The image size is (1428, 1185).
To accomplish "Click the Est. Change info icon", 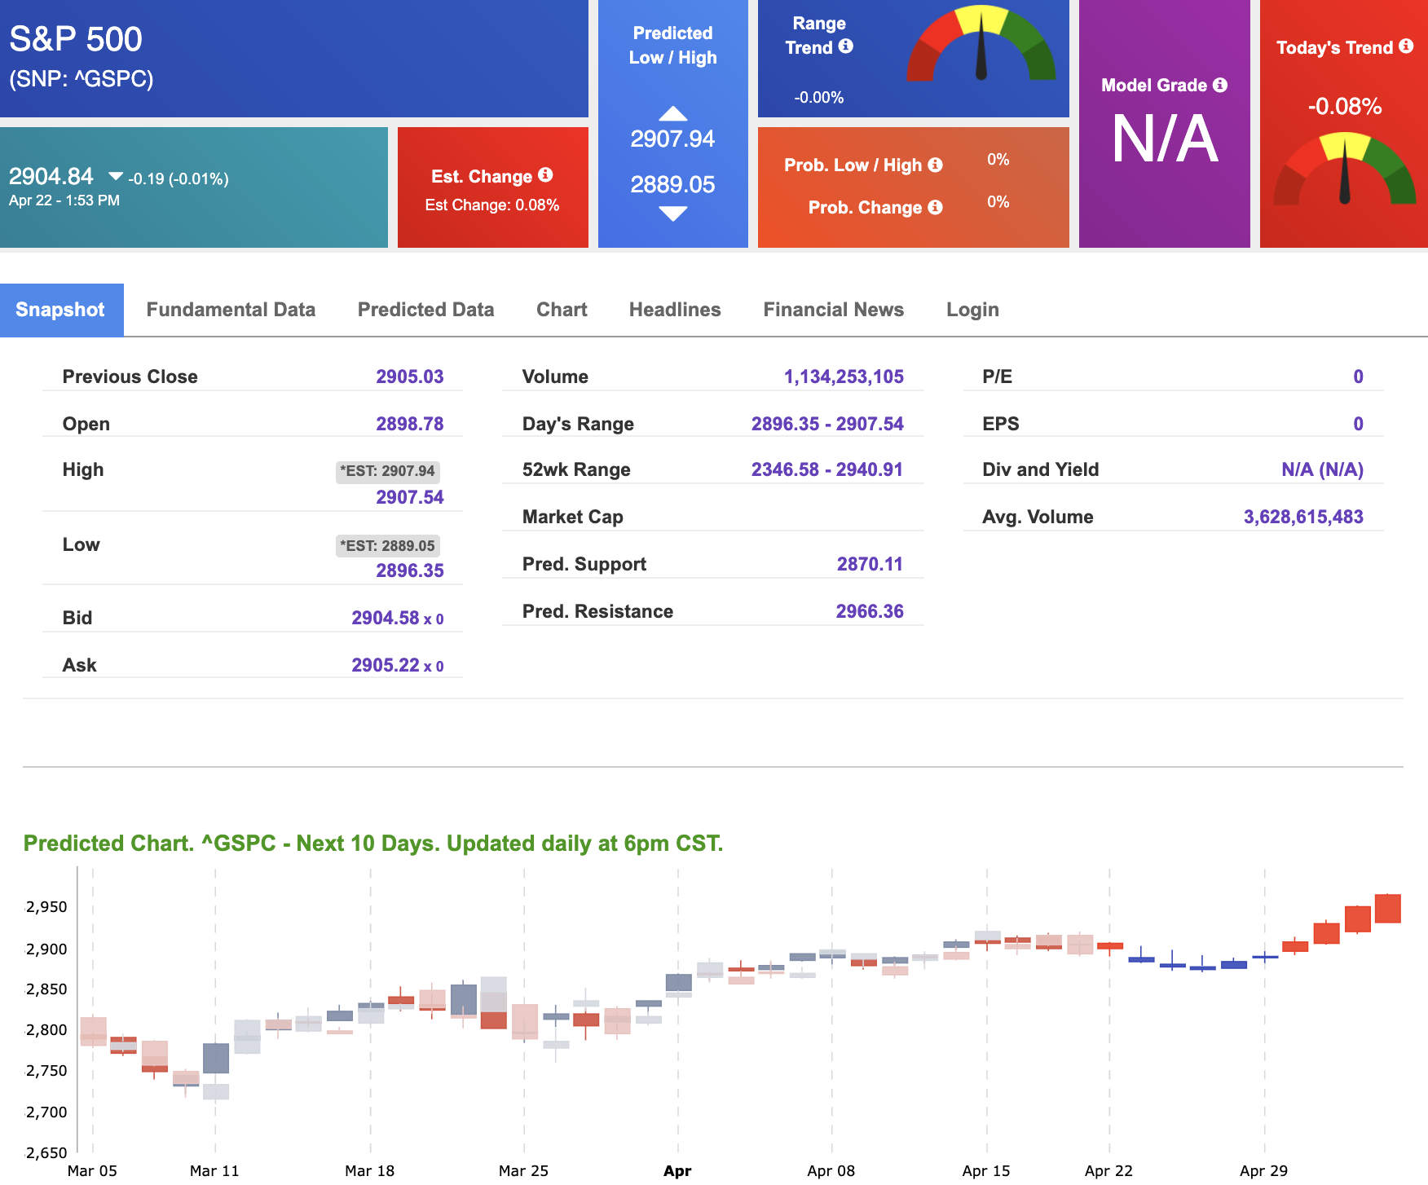I will [545, 174].
